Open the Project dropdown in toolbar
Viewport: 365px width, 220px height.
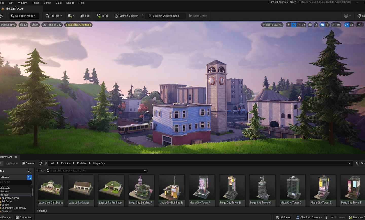pyautogui.click(x=54, y=16)
